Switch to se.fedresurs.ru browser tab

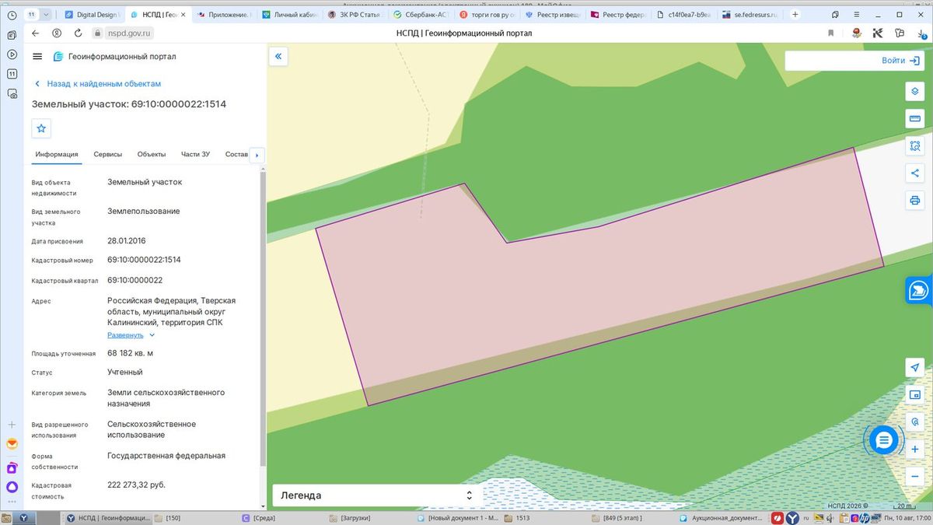[750, 14]
